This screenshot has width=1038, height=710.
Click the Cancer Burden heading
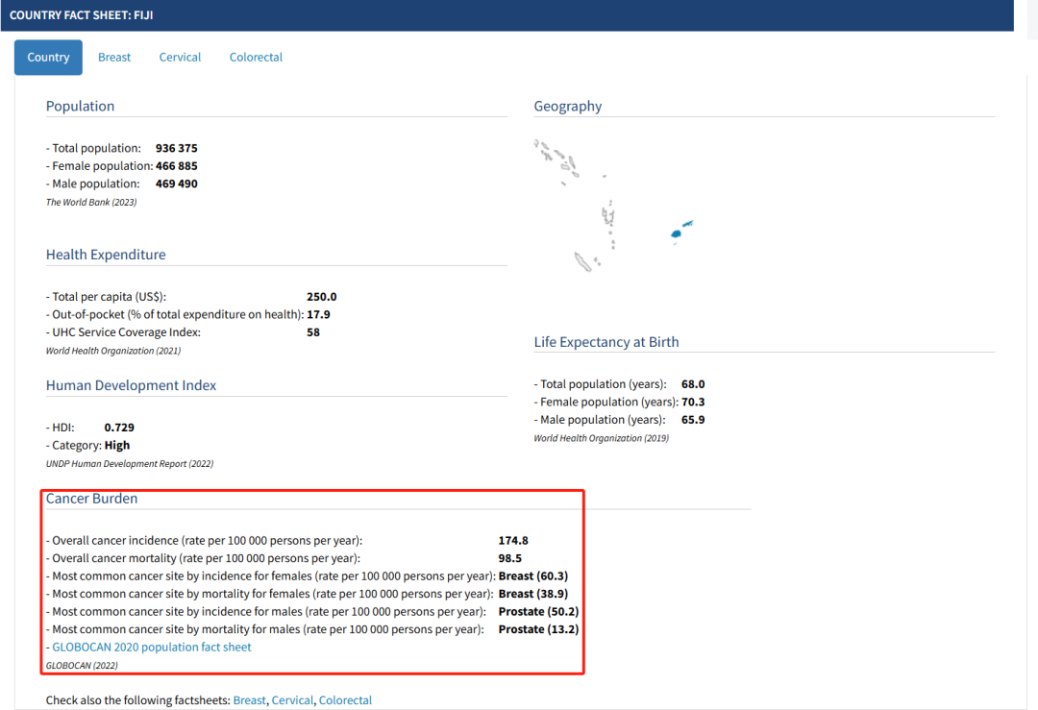(x=92, y=499)
